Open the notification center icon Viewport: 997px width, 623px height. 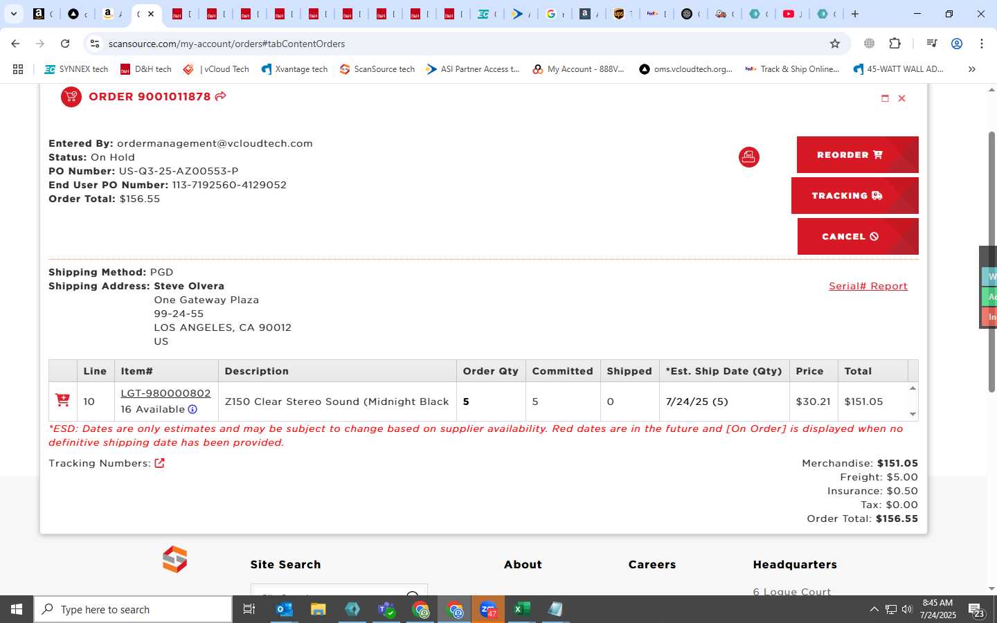point(976,610)
